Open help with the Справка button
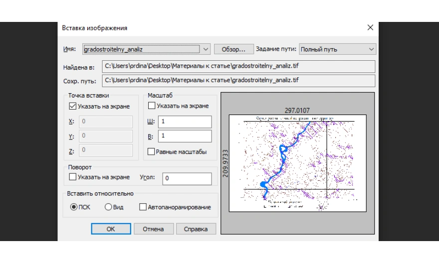439x263 pixels. pos(196,229)
